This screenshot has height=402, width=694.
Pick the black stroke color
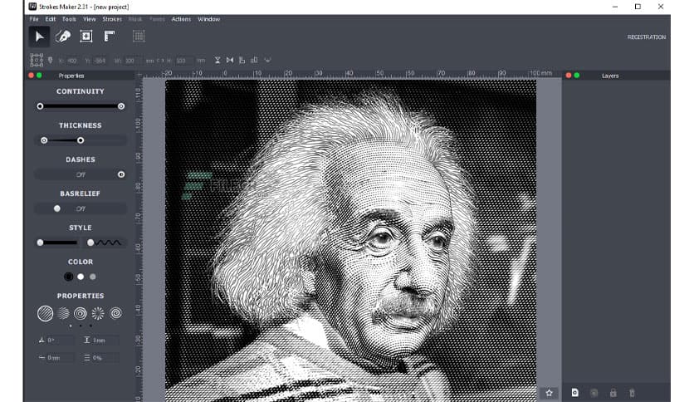[69, 277]
